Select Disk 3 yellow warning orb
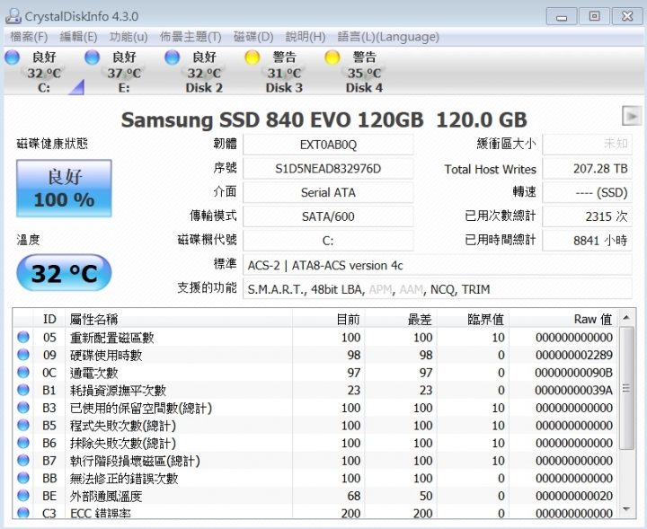 coord(253,57)
